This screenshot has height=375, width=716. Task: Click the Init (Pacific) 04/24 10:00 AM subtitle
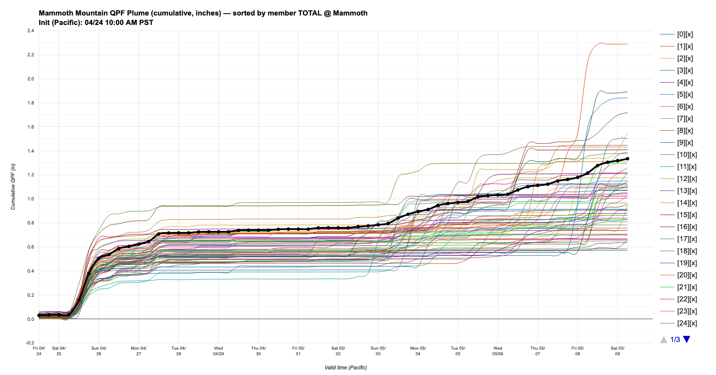pos(96,22)
